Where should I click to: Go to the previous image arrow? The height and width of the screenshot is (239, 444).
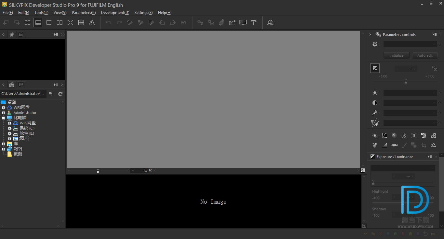pos(6,23)
